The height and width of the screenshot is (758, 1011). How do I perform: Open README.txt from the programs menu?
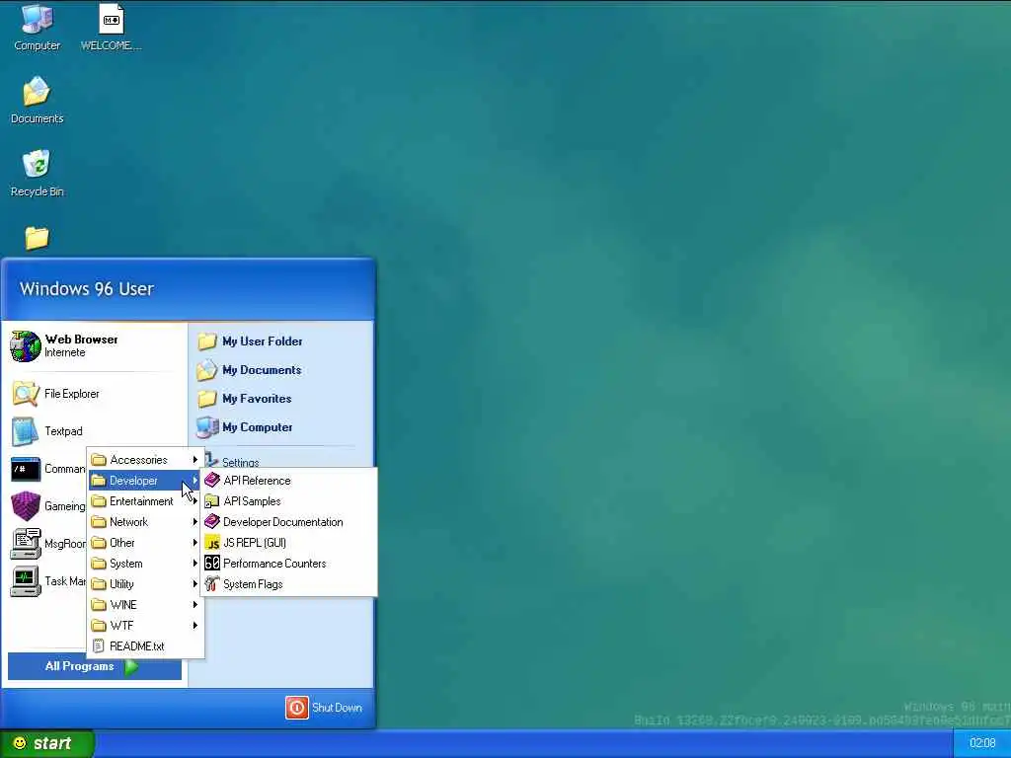(x=146, y=645)
